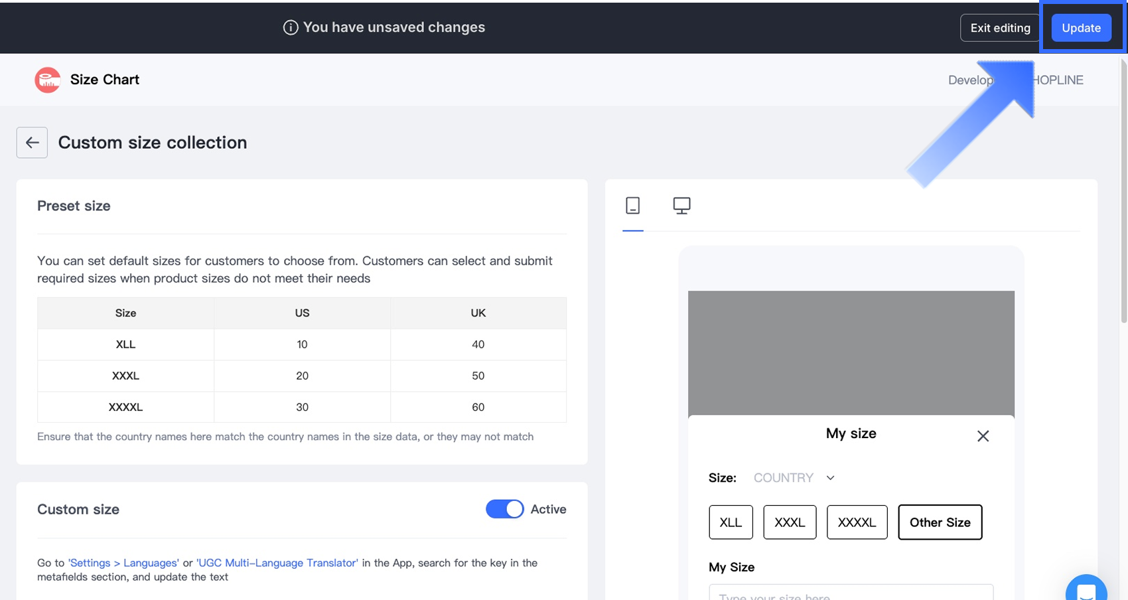Choose the Other Size option
This screenshot has height=600, width=1128.
tap(940, 522)
